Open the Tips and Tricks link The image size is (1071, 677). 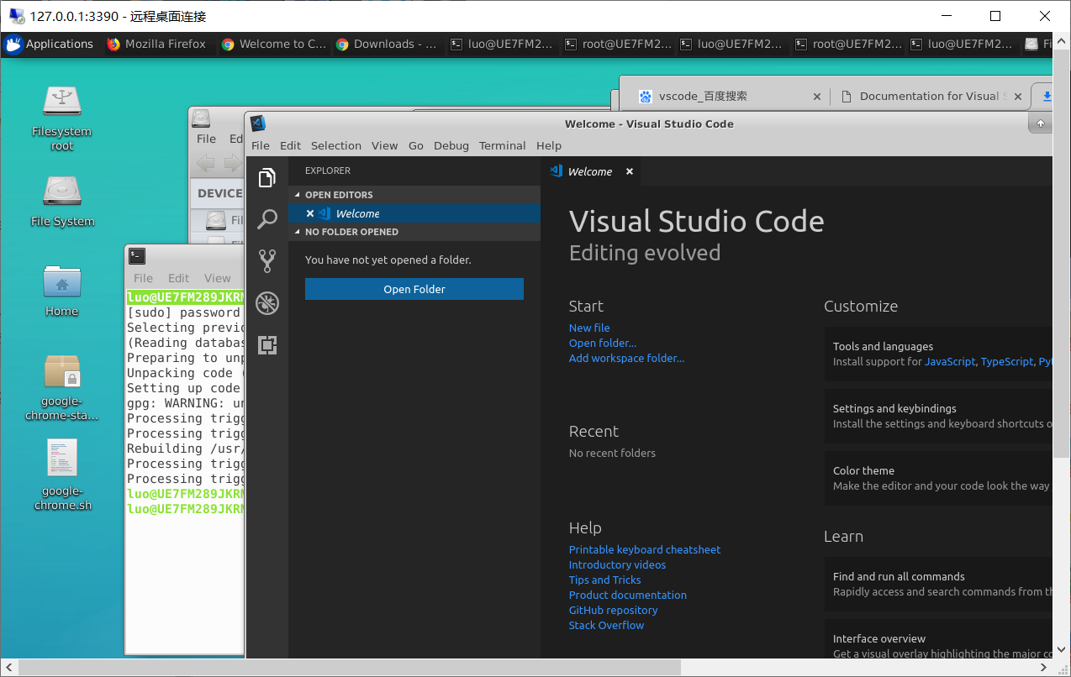[604, 580]
